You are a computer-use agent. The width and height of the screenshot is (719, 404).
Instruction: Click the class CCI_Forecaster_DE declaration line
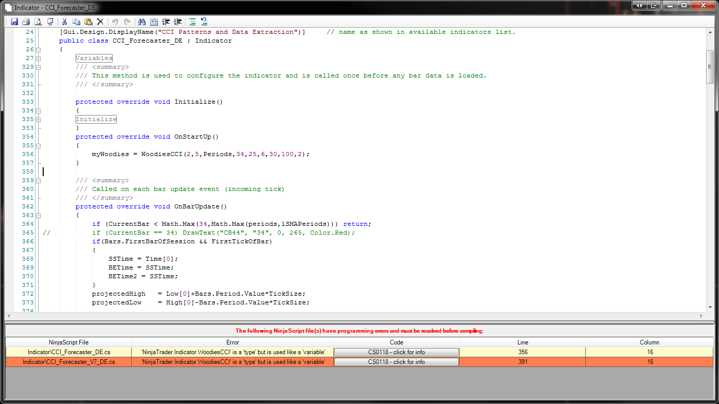pyautogui.click(x=146, y=41)
